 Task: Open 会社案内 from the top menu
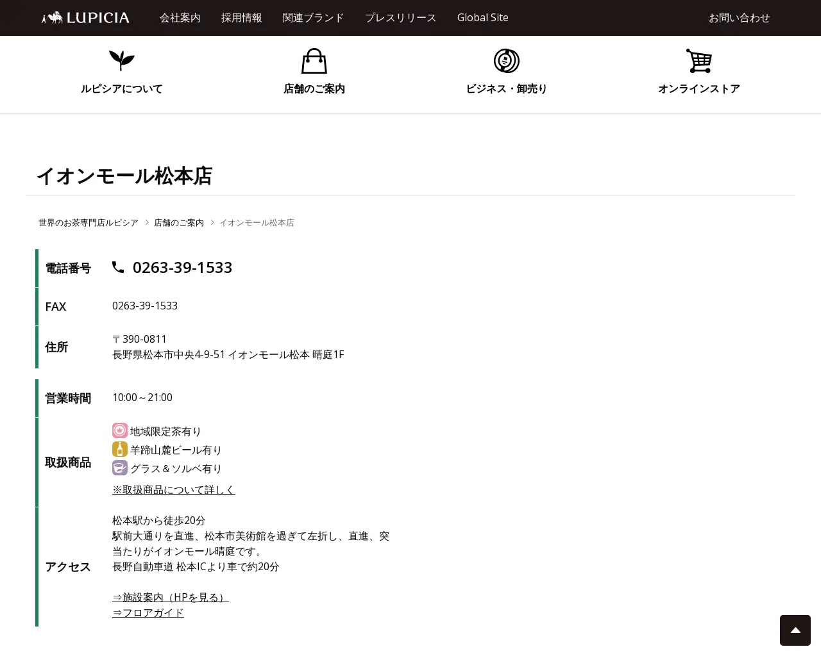[180, 18]
